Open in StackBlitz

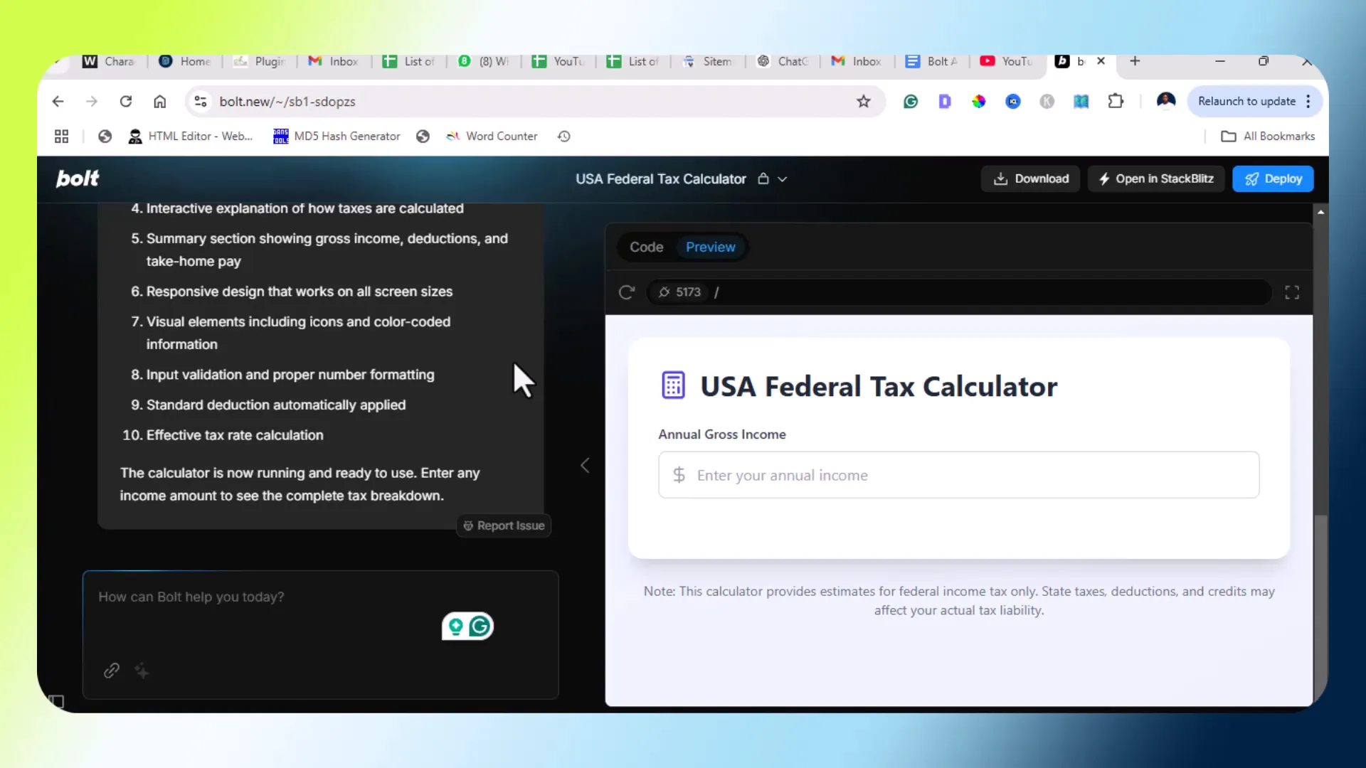pos(1155,178)
